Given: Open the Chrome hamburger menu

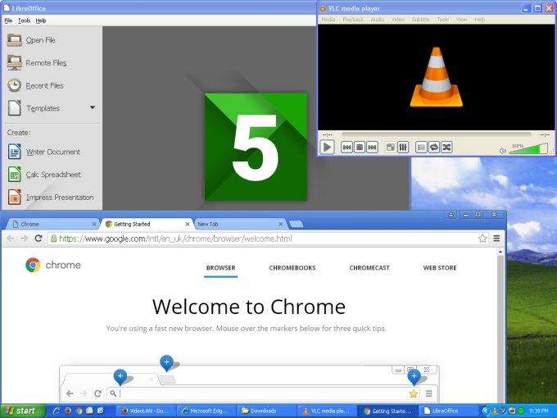Looking at the screenshot, I should (x=496, y=239).
